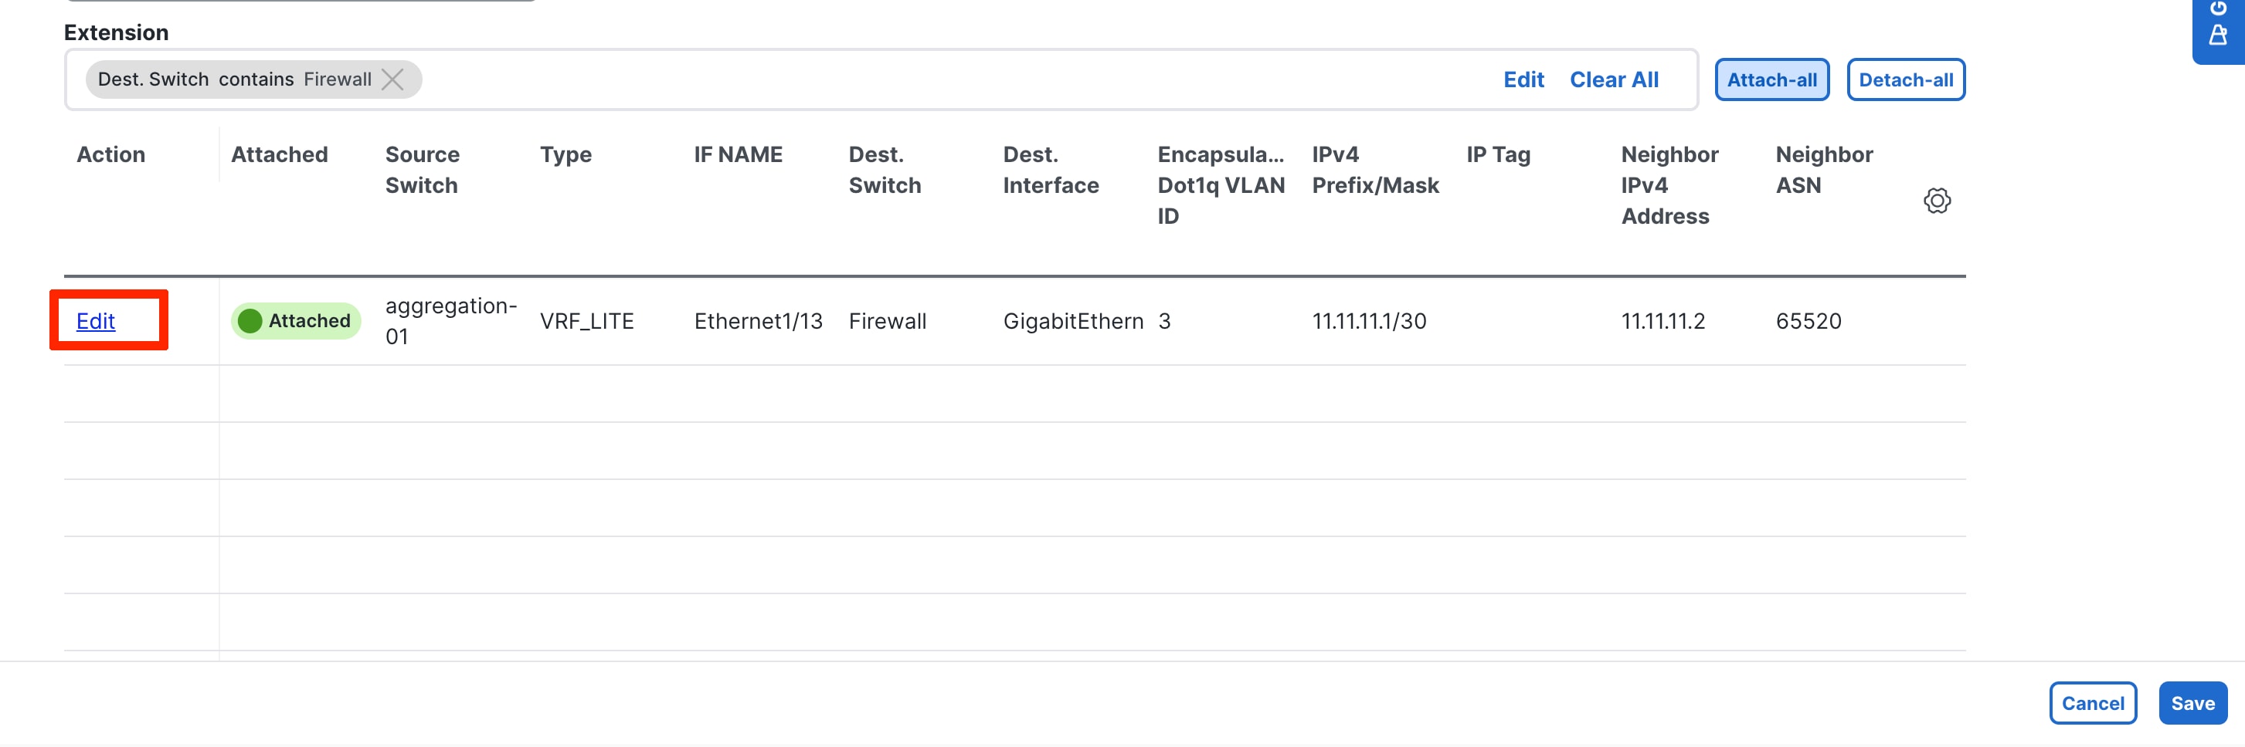Clear All extension filters

tap(1613, 80)
